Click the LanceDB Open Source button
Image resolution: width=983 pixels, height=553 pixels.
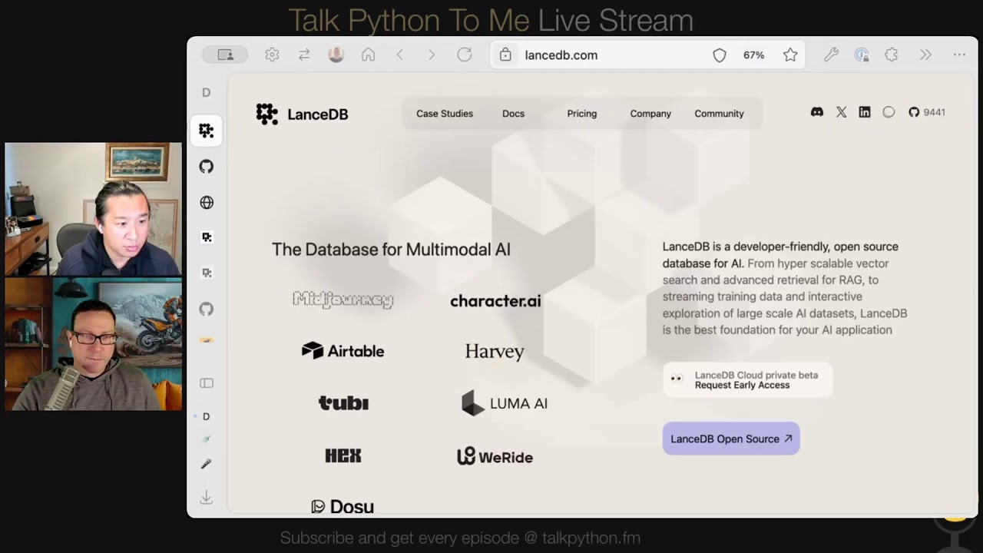731,439
